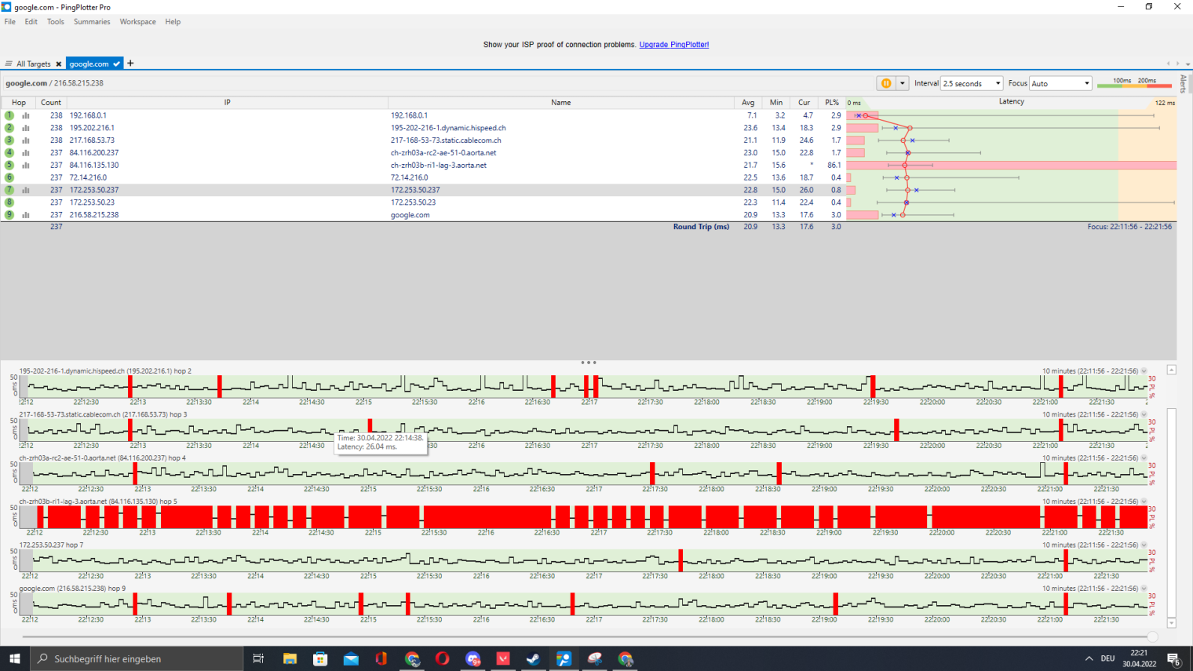Toggle timeline graph icon for hop 5
Viewport: 1193px width, 671px height.
pyautogui.click(x=26, y=166)
